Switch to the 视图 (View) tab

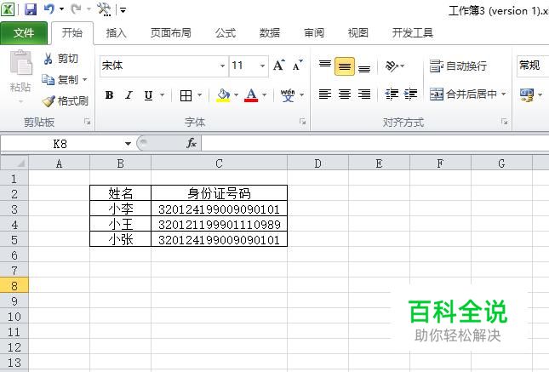[x=357, y=33]
